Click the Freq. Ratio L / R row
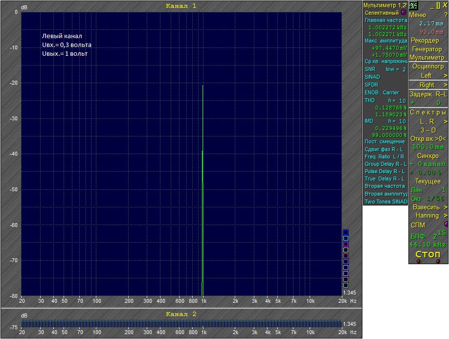449x339 pixels. point(385,157)
